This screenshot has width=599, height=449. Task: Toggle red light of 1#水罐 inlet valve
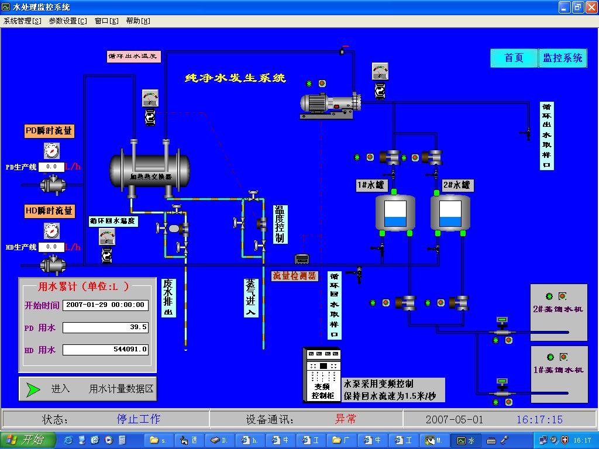pos(370,157)
